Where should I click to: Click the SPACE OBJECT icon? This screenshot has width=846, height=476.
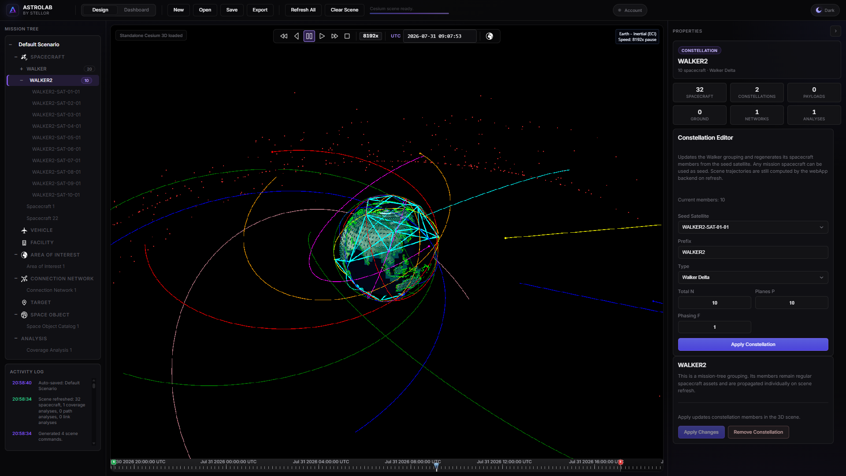24,315
